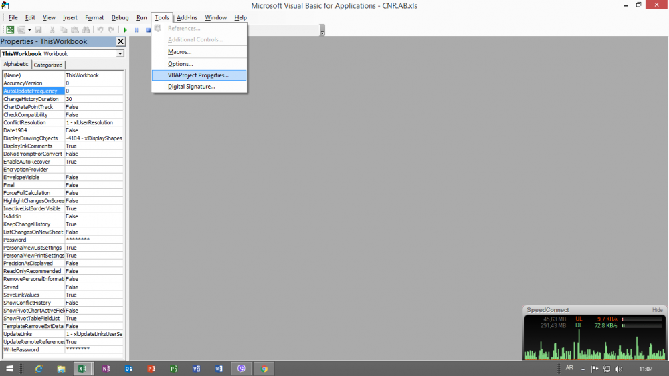Click the Paste toolbar icon

75,30
